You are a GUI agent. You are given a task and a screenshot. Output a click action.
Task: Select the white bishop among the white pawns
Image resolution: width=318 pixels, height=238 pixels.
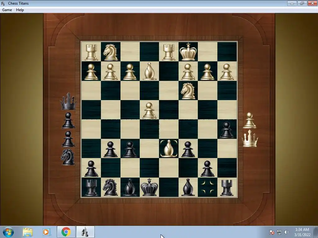(149, 71)
